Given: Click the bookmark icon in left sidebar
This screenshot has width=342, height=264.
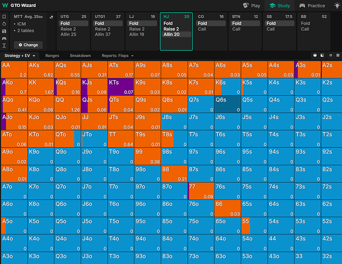Looking at the screenshot, I should [x=4, y=16].
